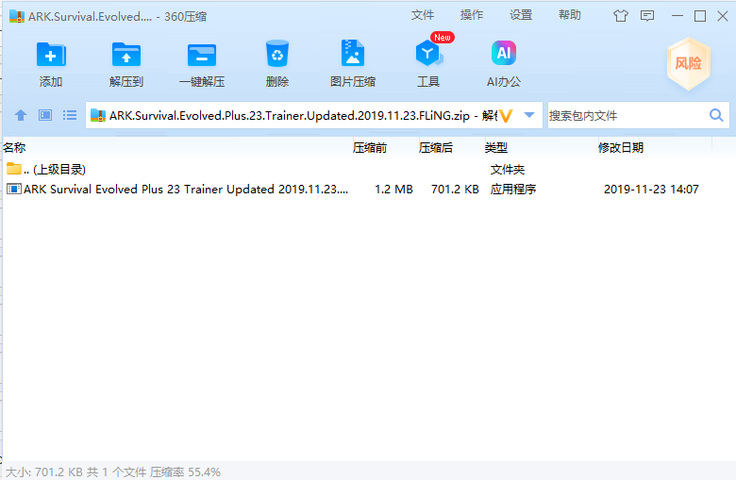Switch to list view mode
Screen dimensions: 736x480
click(x=70, y=115)
